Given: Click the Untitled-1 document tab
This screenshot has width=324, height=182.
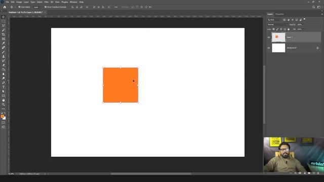Looking at the screenshot, I should pos(26,12).
